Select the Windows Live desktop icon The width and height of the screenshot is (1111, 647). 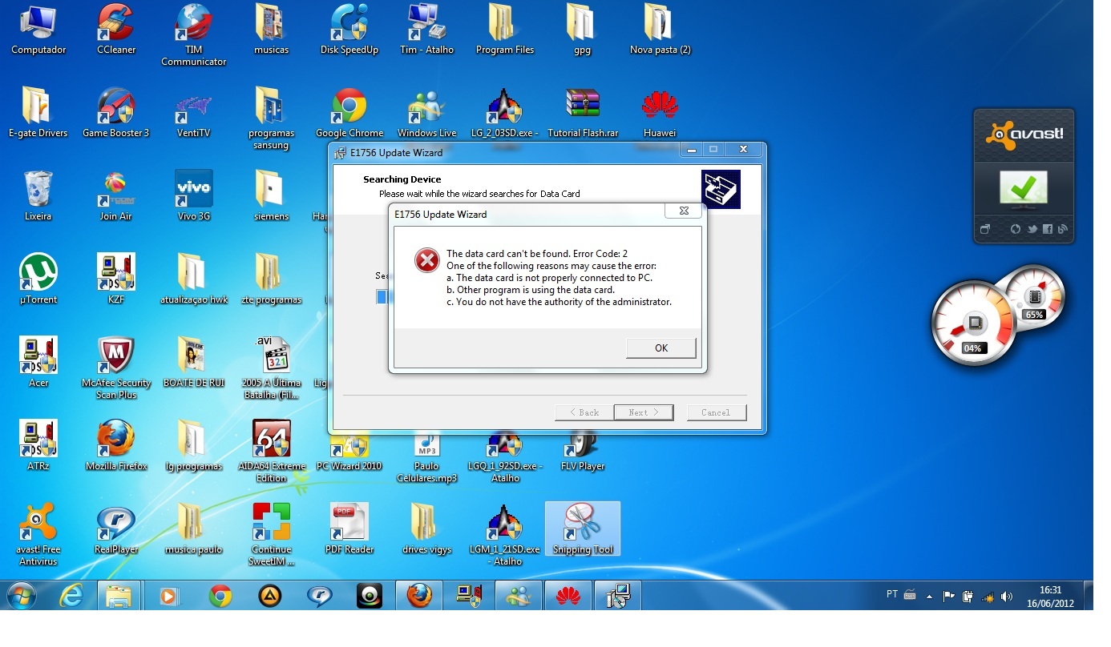click(x=426, y=114)
